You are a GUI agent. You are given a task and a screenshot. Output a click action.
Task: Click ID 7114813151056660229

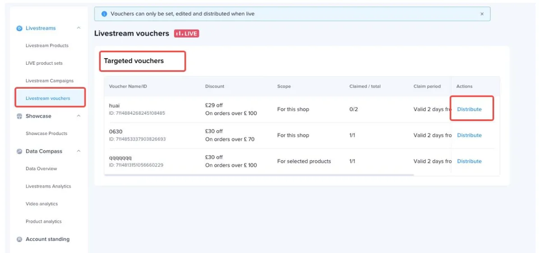tap(136, 165)
